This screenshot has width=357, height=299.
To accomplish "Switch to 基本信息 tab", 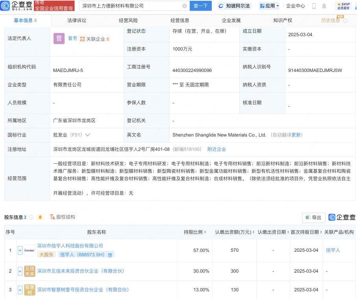I will [x=25, y=20].
